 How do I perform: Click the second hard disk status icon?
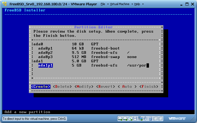(125, 118)
